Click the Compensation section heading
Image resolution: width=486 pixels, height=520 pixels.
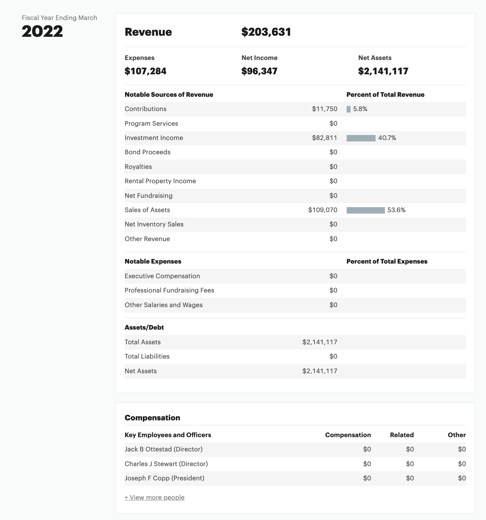(152, 418)
